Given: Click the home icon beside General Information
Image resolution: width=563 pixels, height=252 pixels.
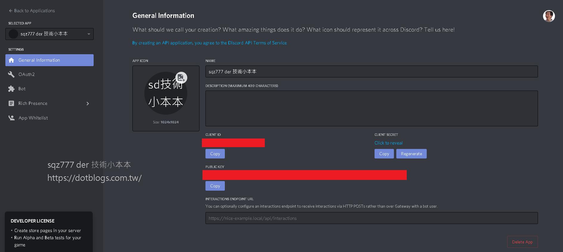Looking at the screenshot, I should click(11, 60).
